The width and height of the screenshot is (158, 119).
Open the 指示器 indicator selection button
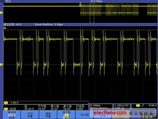pyautogui.click(x=66, y=115)
